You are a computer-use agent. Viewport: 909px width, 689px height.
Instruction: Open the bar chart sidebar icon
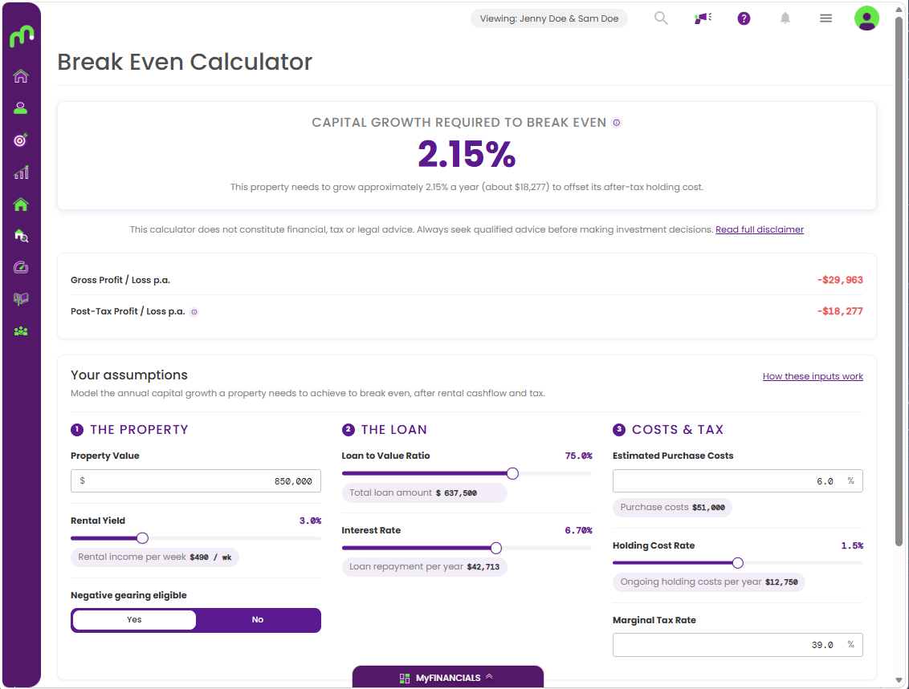pyautogui.click(x=21, y=172)
